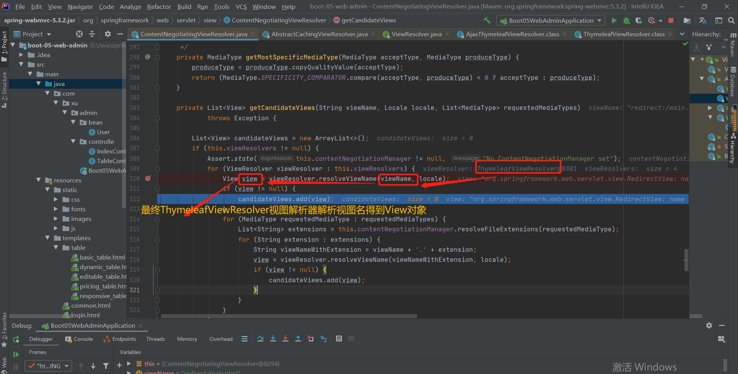738x374 pixels.
Task: Open Search Everywhere magnifier icon
Action: 731,20
